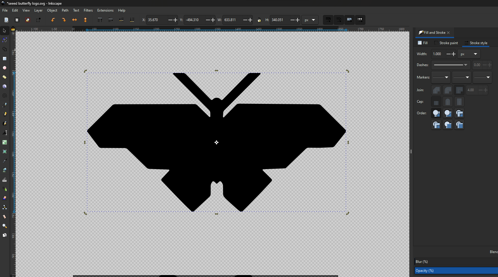Select the Star and polygon tool
This screenshot has height=277, width=498.
click(5, 77)
